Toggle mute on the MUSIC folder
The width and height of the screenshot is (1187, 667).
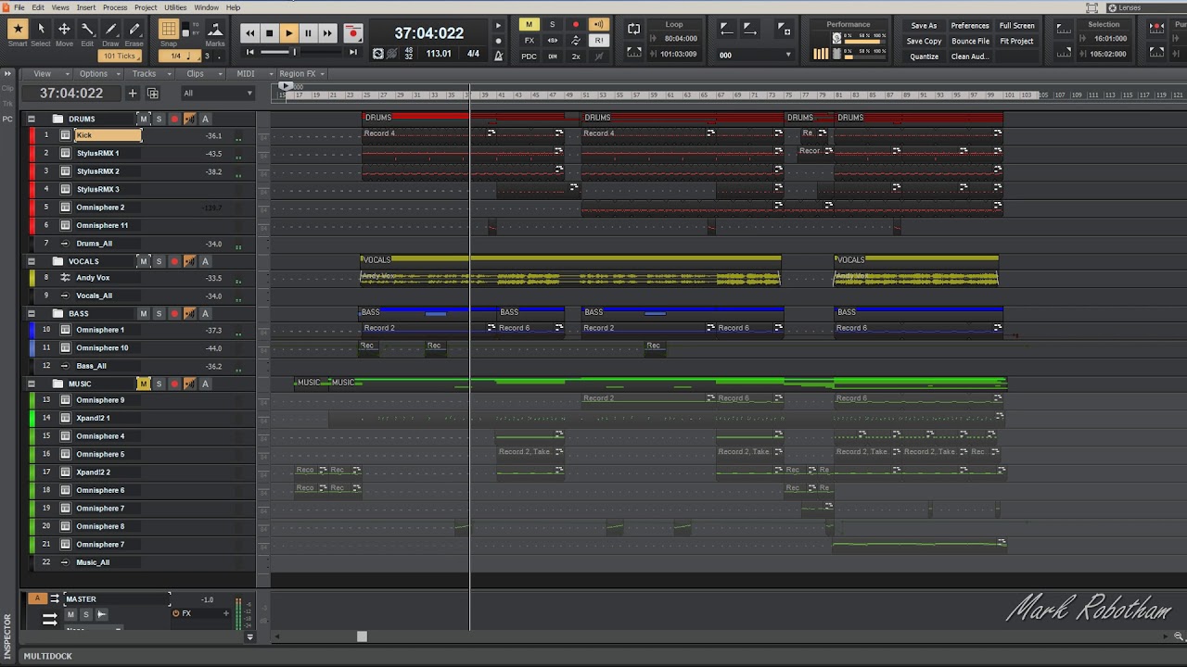point(143,384)
